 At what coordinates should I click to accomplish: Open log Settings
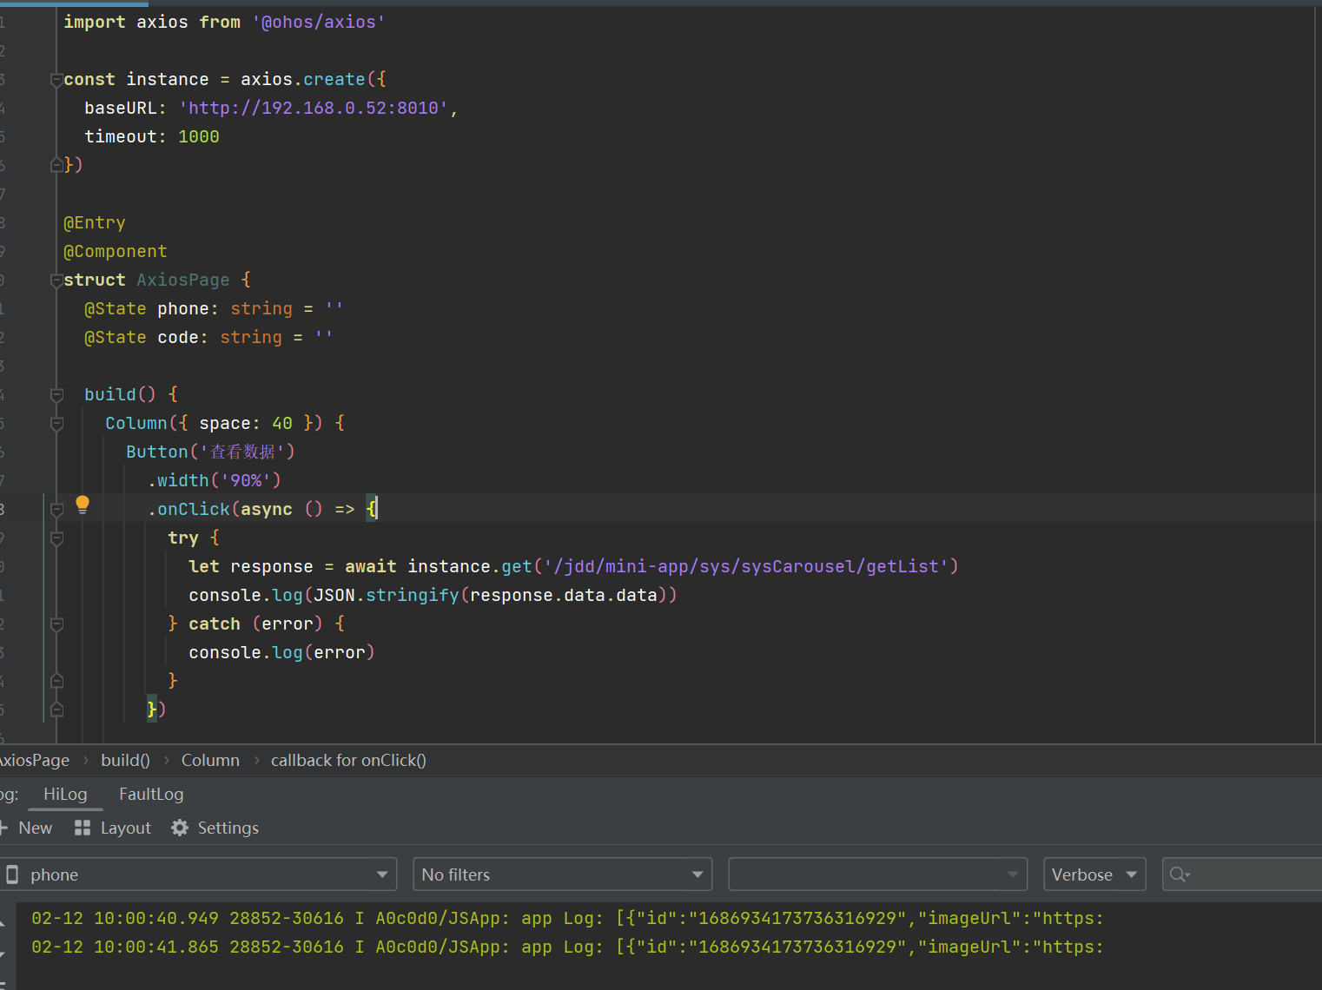click(215, 828)
